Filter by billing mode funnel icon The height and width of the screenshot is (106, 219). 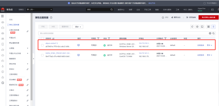(165, 38)
